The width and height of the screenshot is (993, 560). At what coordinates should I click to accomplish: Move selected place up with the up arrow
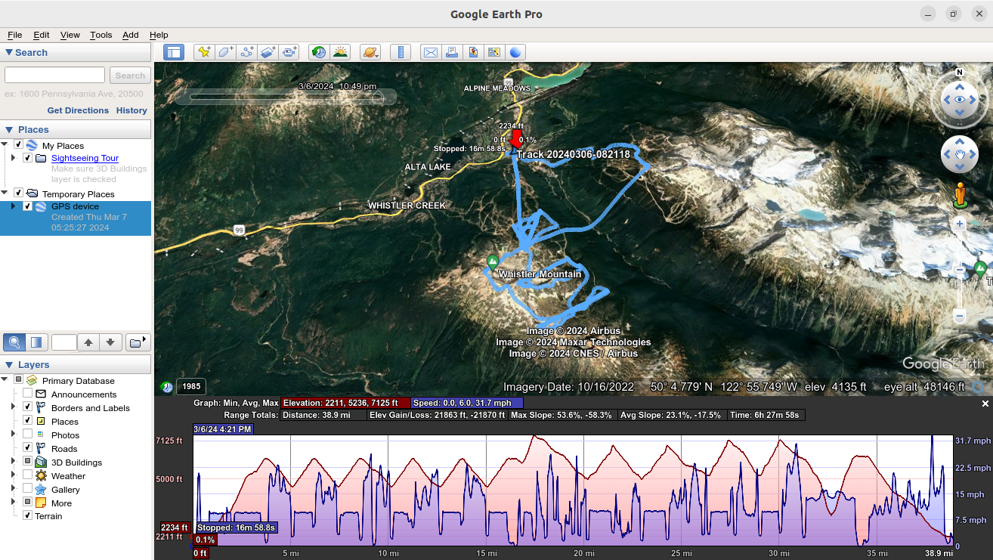88,342
